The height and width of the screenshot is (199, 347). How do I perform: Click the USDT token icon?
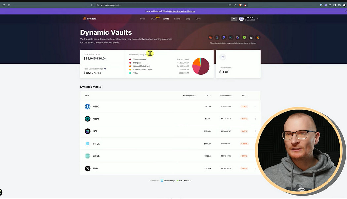pos(88,119)
